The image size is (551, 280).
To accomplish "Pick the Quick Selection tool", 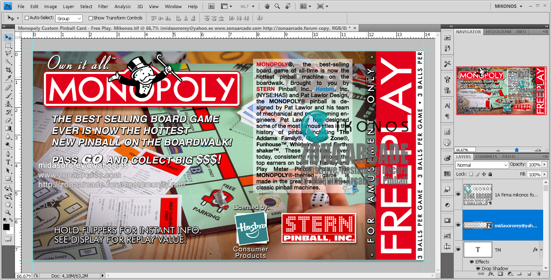I will [x=8, y=62].
